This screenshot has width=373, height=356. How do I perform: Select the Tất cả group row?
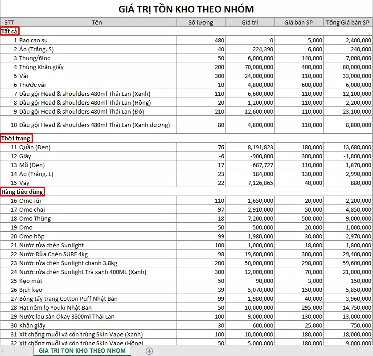point(186,31)
